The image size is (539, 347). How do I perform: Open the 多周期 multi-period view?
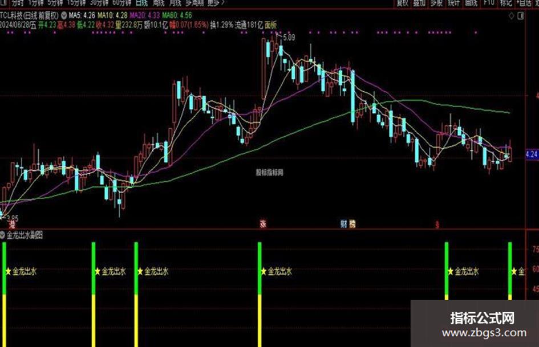tap(194, 3)
